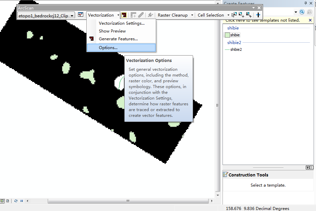Open the Vectorization menu
The image size is (316, 211).
[x=103, y=15]
